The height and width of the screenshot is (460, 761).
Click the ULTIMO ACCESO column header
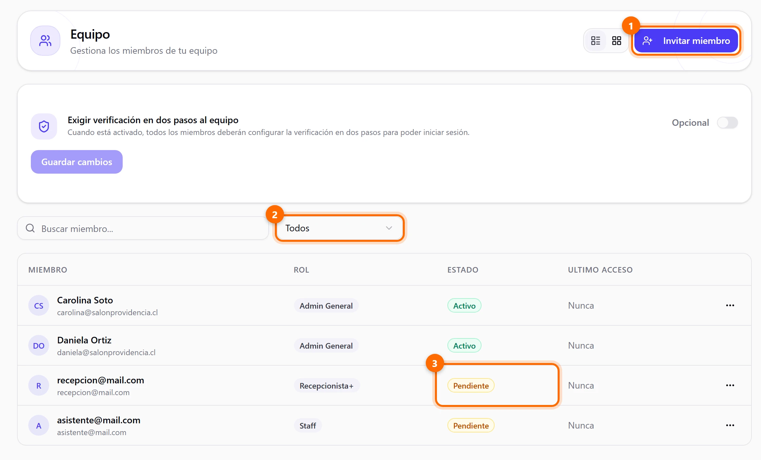click(x=600, y=270)
